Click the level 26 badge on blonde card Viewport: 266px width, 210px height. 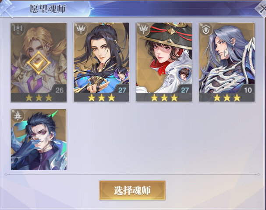(x=59, y=90)
